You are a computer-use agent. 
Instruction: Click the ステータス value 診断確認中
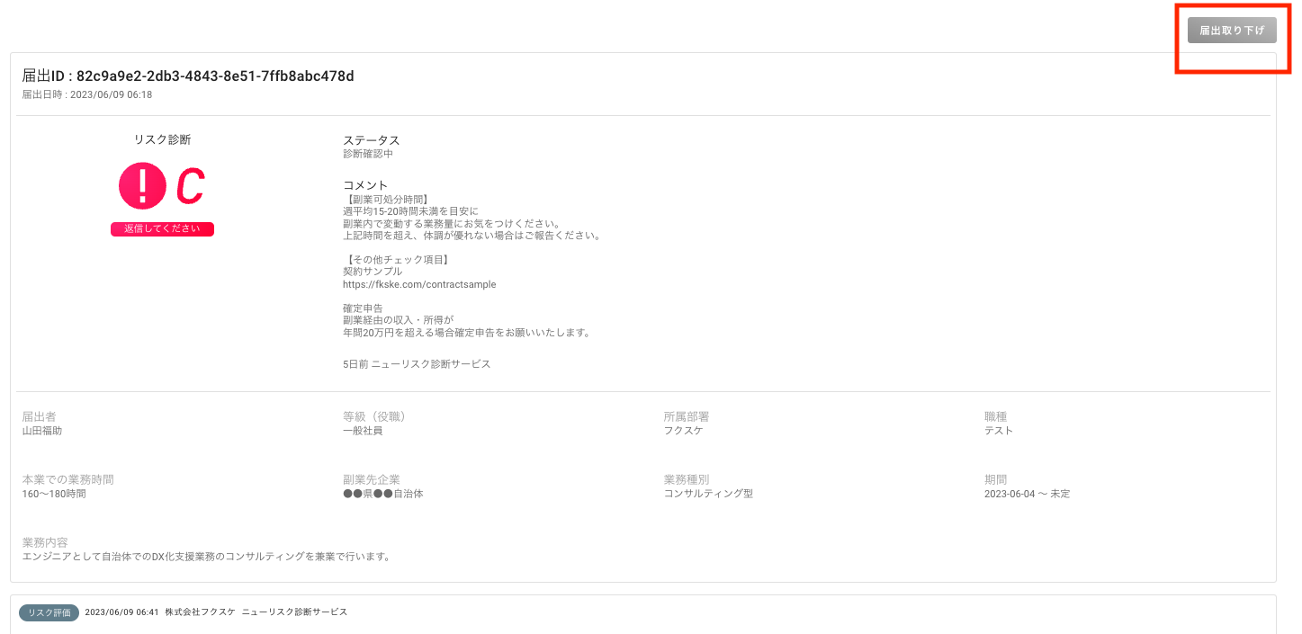[368, 154]
